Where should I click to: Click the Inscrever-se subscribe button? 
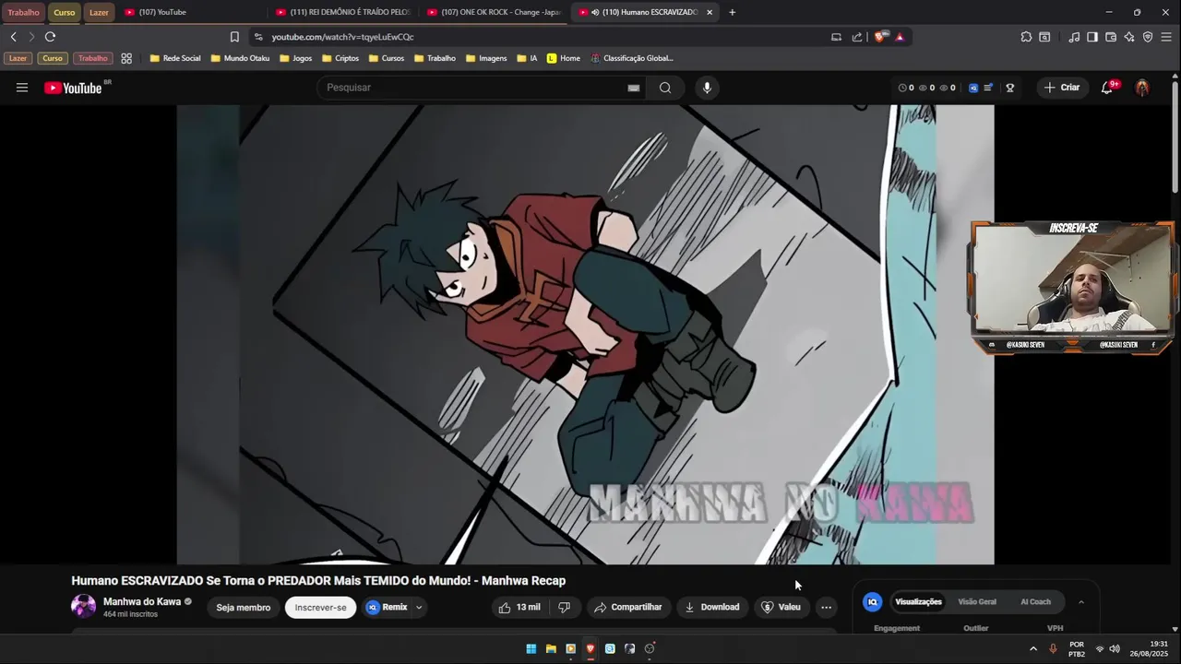tap(320, 607)
